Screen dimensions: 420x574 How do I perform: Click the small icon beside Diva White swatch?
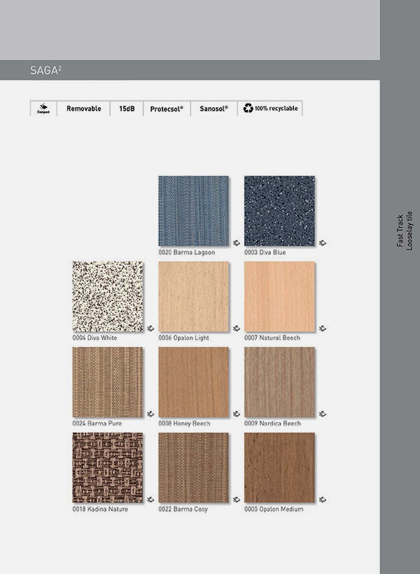tap(150, 328)
